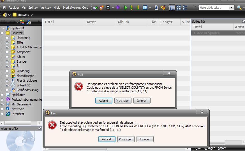The height and width of the screenshot is (151, 245).
Task: Click Prøv igjen in the lower Feil dialog
Action: click(126, 139)
